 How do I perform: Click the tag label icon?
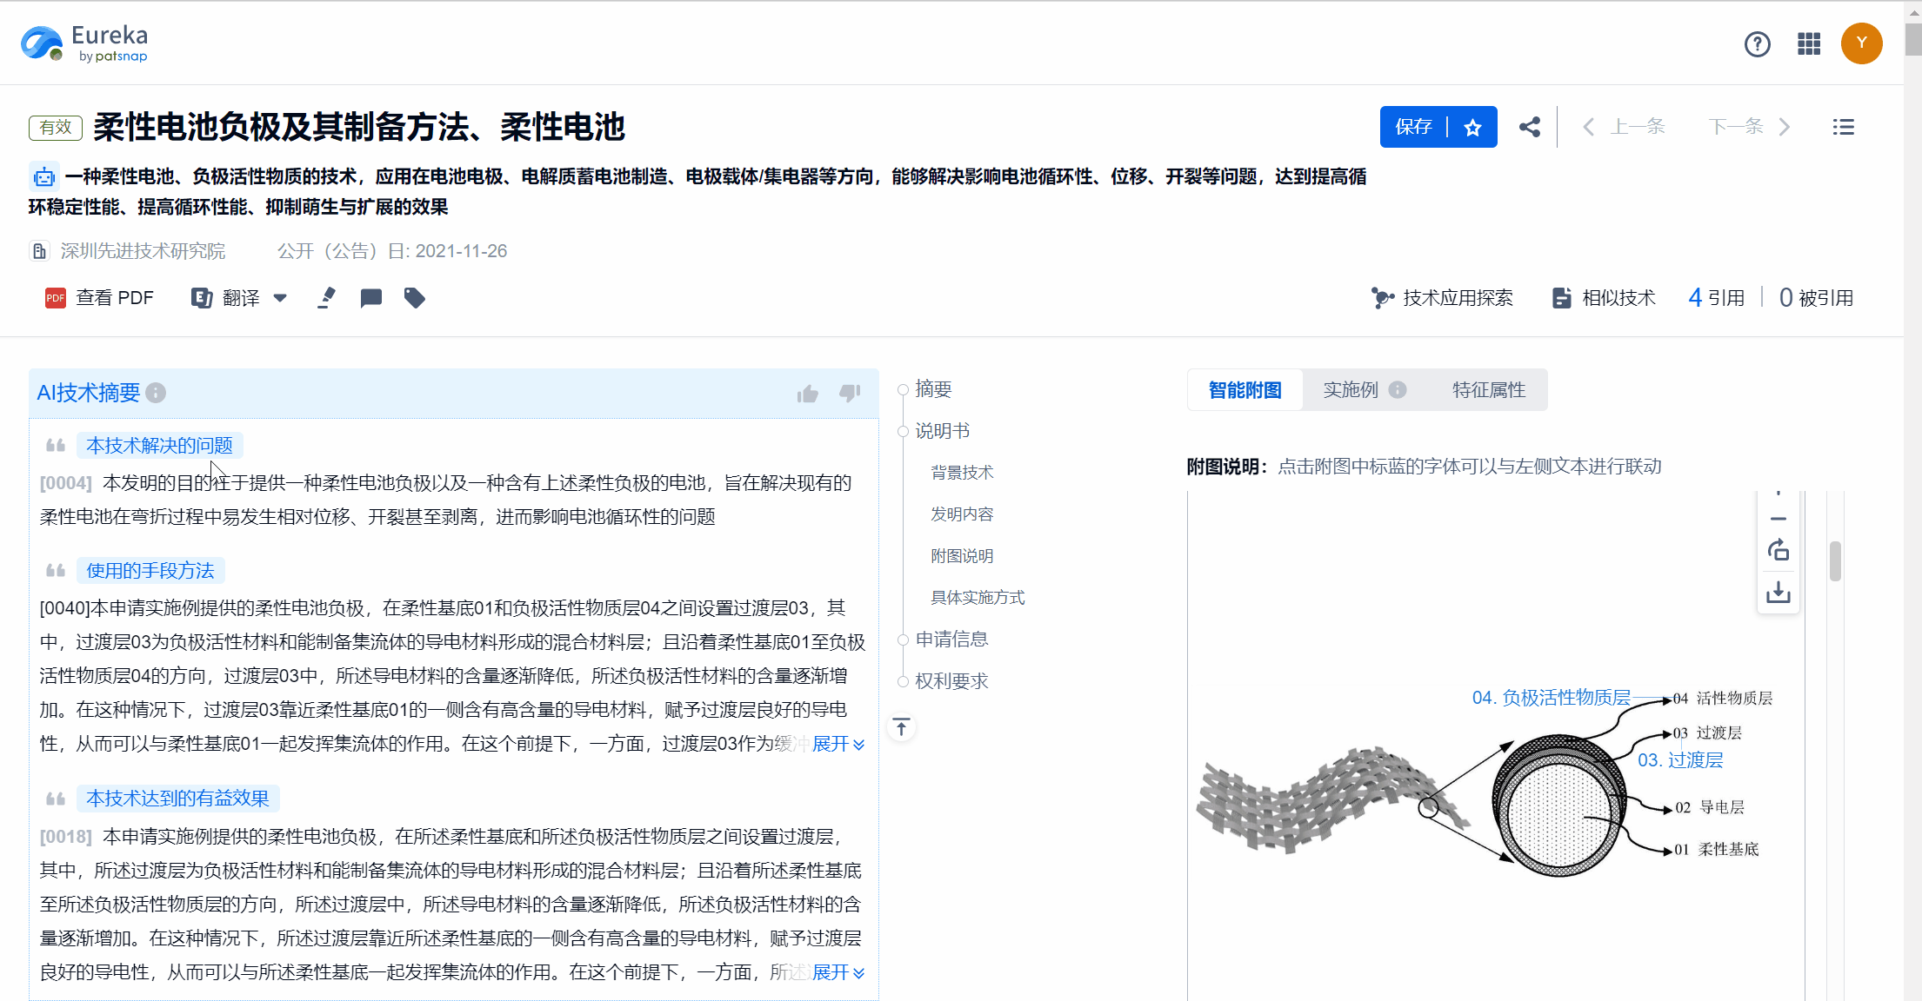click(415, 298)
